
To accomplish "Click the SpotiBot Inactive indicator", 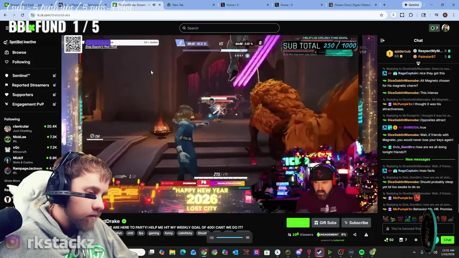I will click(x=20, y=42).
